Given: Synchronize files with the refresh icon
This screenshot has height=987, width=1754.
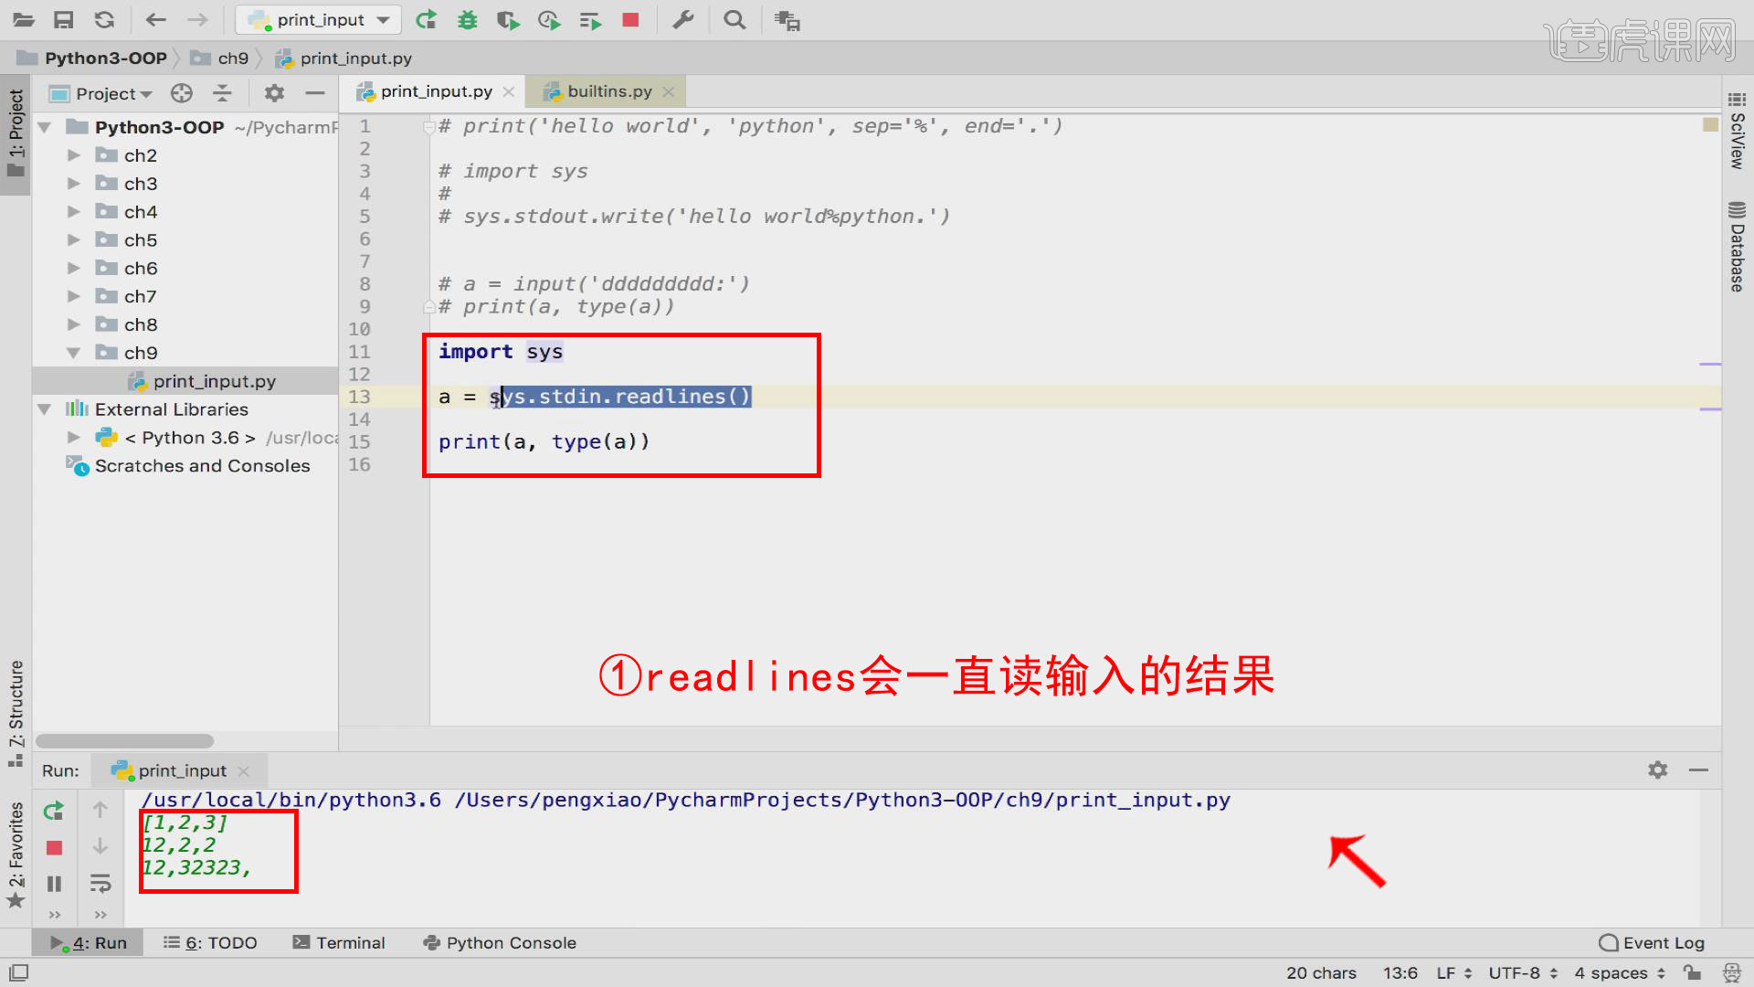Looking at the screenshot, I should tap(104, 19).
